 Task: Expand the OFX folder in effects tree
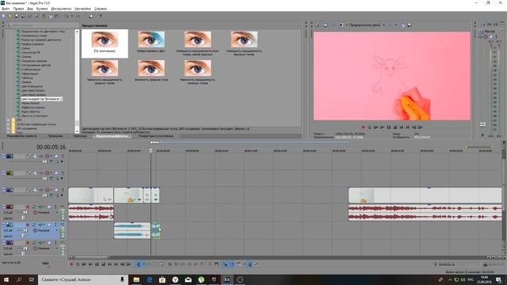[x=8, y=120]
